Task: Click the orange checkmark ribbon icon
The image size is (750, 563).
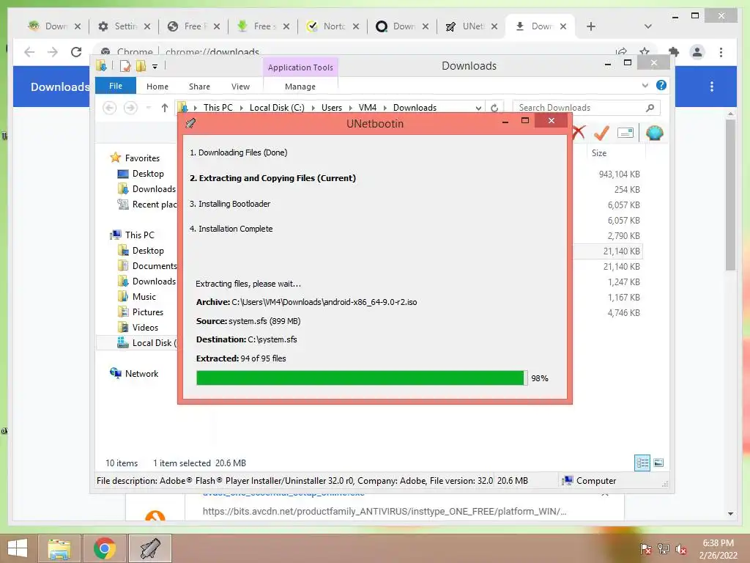Action: (602, 133)
